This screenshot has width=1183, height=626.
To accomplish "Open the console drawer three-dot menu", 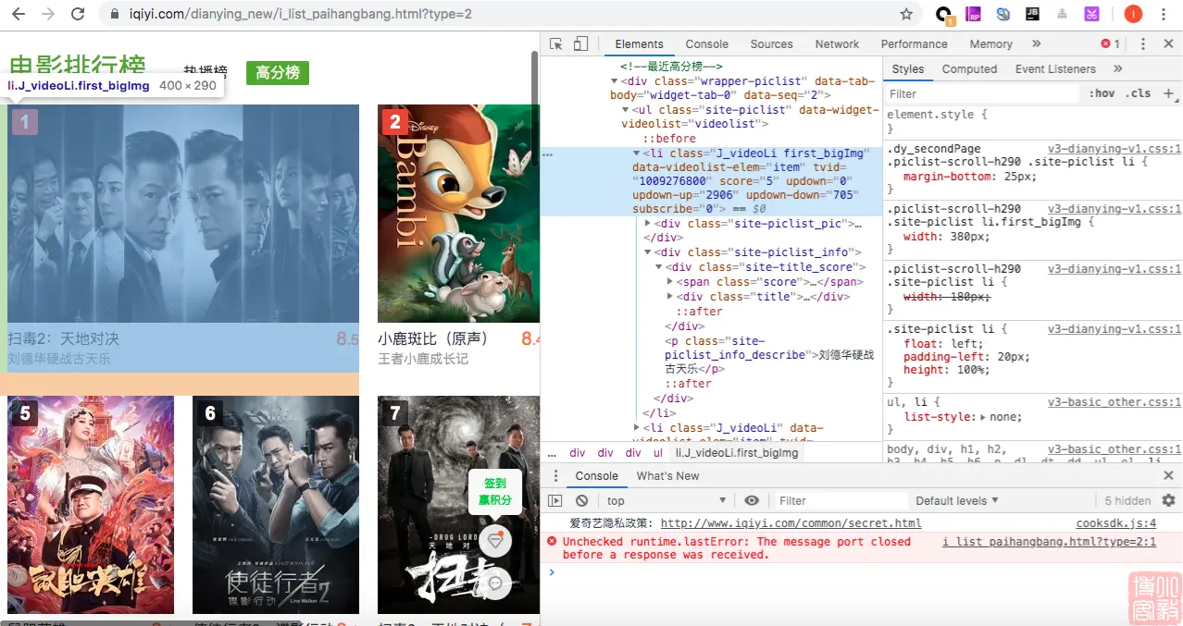I will (555, 475).
